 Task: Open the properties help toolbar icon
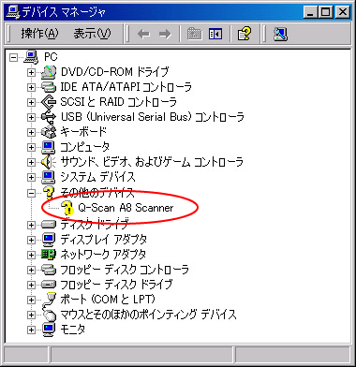(x=245, y=34)
